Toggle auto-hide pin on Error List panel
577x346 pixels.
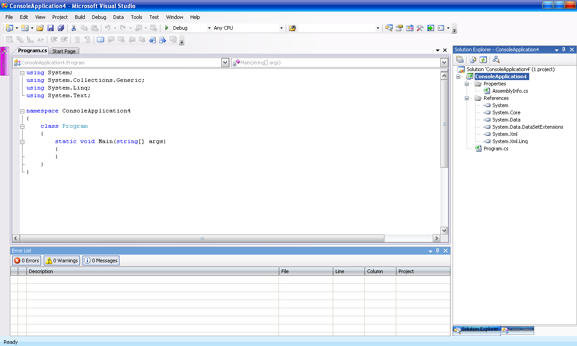point(437,251)
